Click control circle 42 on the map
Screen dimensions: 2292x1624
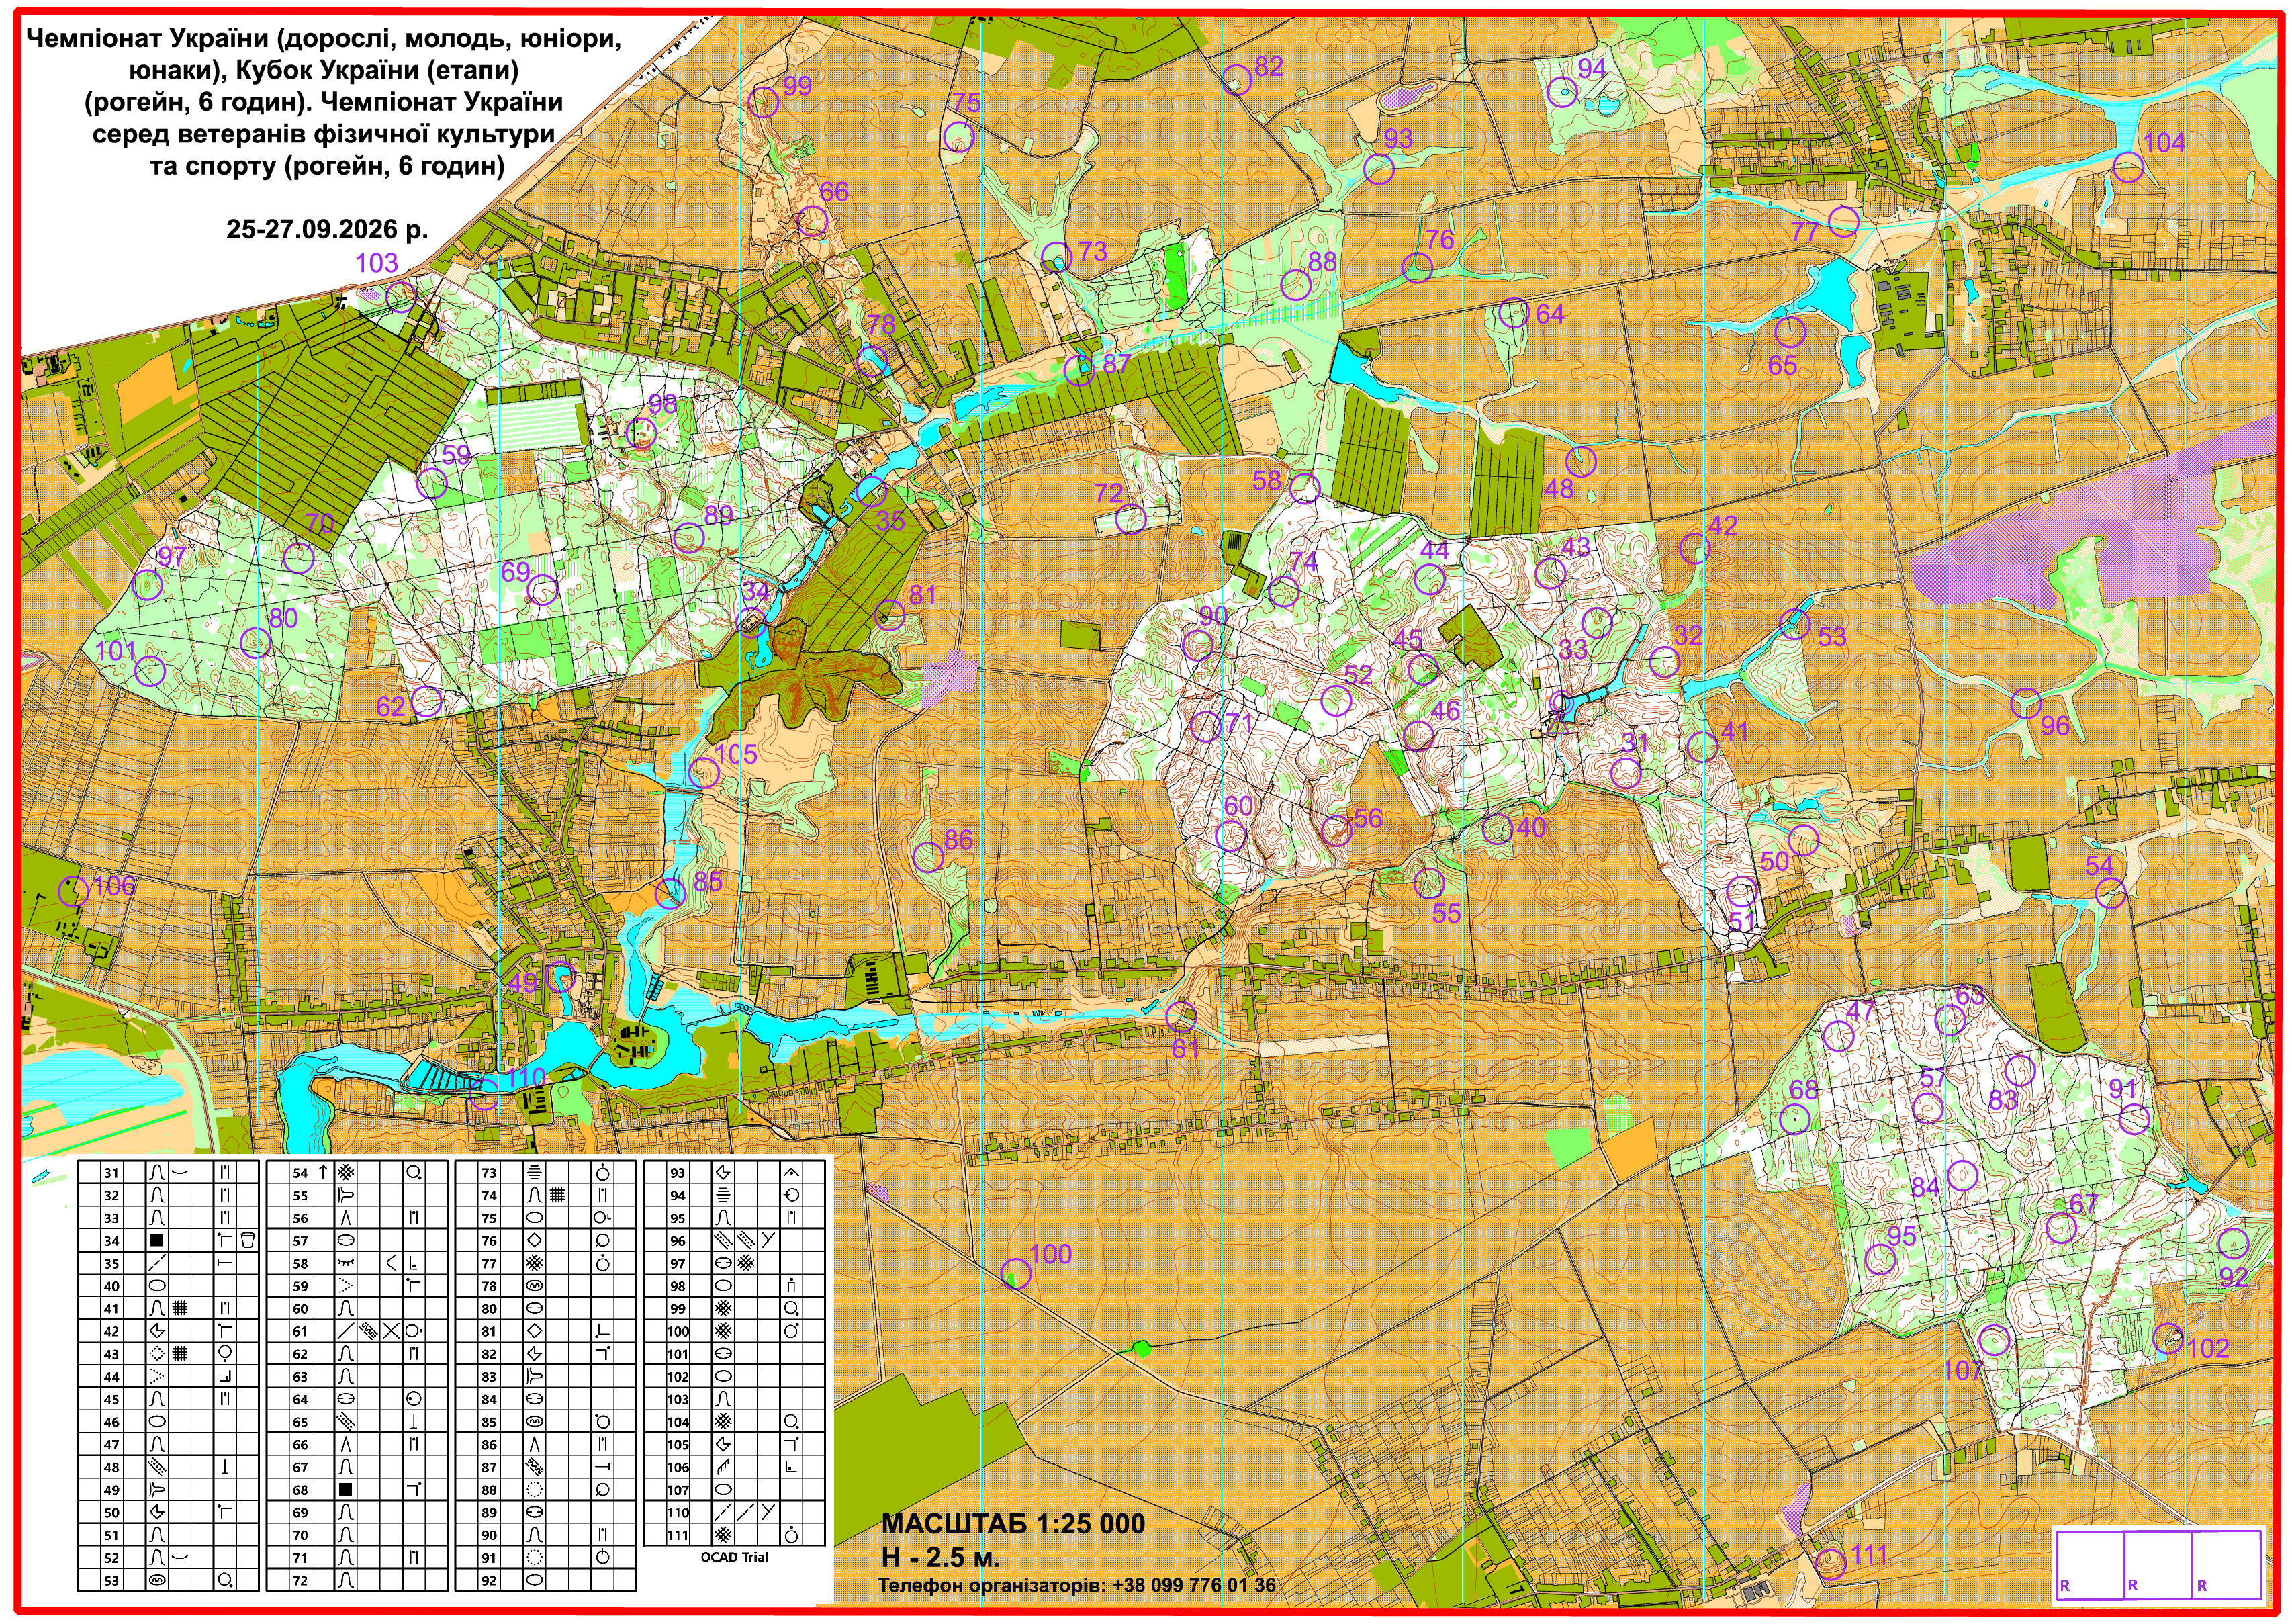[x=1694, y=548]
